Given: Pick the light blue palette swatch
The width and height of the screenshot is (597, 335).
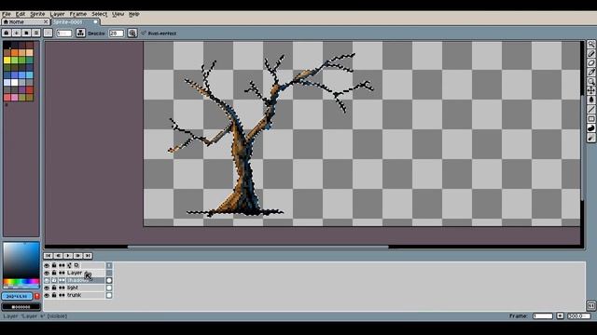Looking at the screenshot, I should pyautogui.click(x=29, y=74).
